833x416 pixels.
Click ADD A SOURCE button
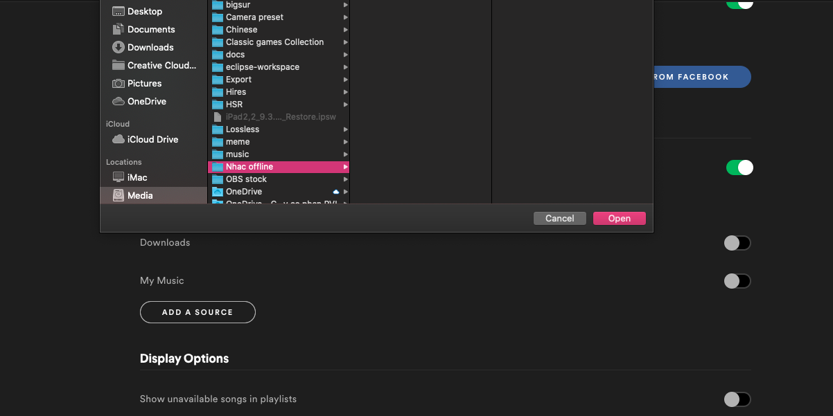198,312
